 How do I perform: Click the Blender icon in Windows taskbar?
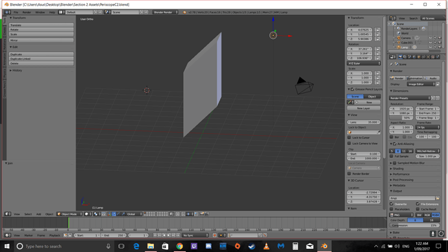[324, 246]
